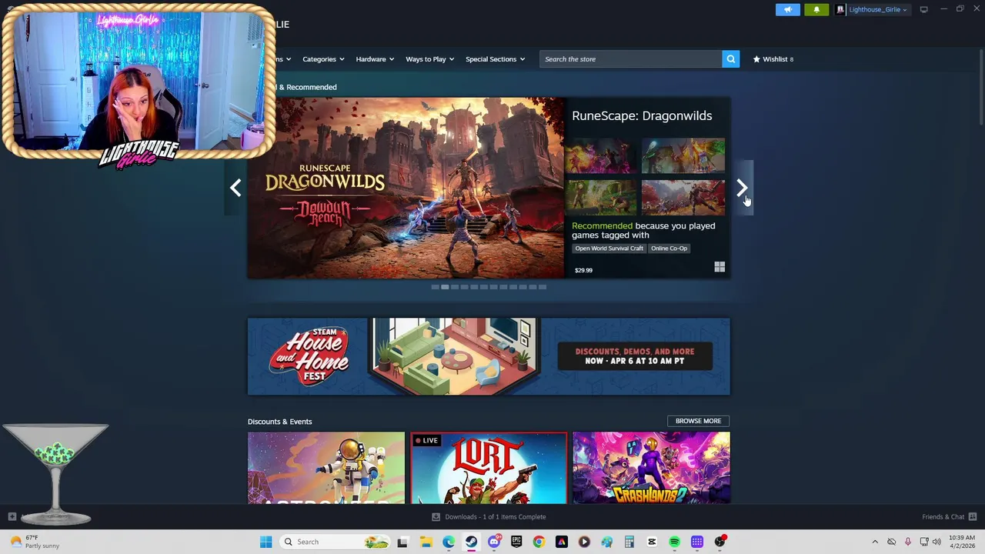This screenshot has width=985, height=554.
Task: Open the Steam announcements megaphone button
Action: (x=787, y=9)
